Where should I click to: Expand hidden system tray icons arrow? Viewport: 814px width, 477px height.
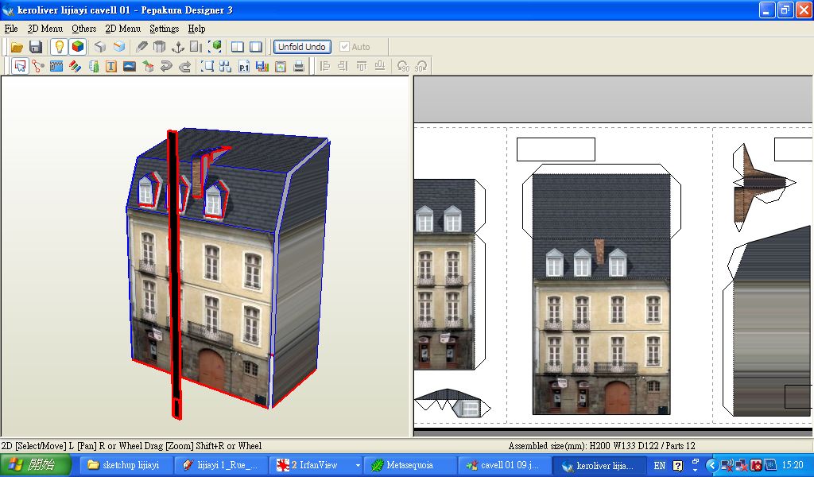(x=711, y=465)
